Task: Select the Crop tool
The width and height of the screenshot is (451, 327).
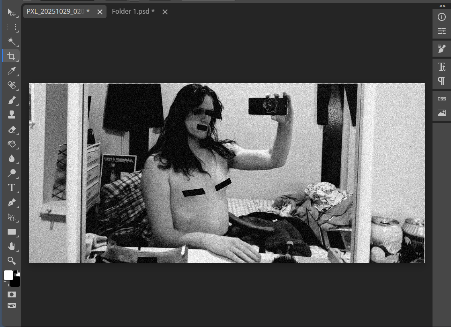Action: [x=12, y=56]
